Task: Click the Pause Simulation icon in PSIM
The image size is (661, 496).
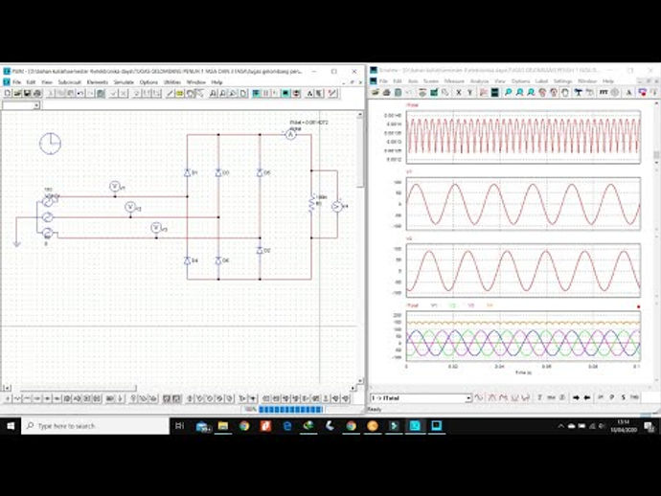Action: tap(266, 93)
